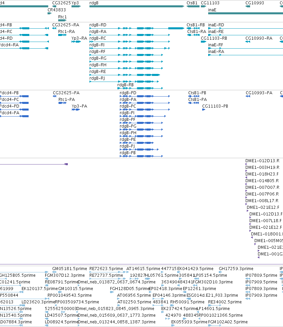
Task: Select feature DME1-007P06.R
Action: (x=262, y=194)
